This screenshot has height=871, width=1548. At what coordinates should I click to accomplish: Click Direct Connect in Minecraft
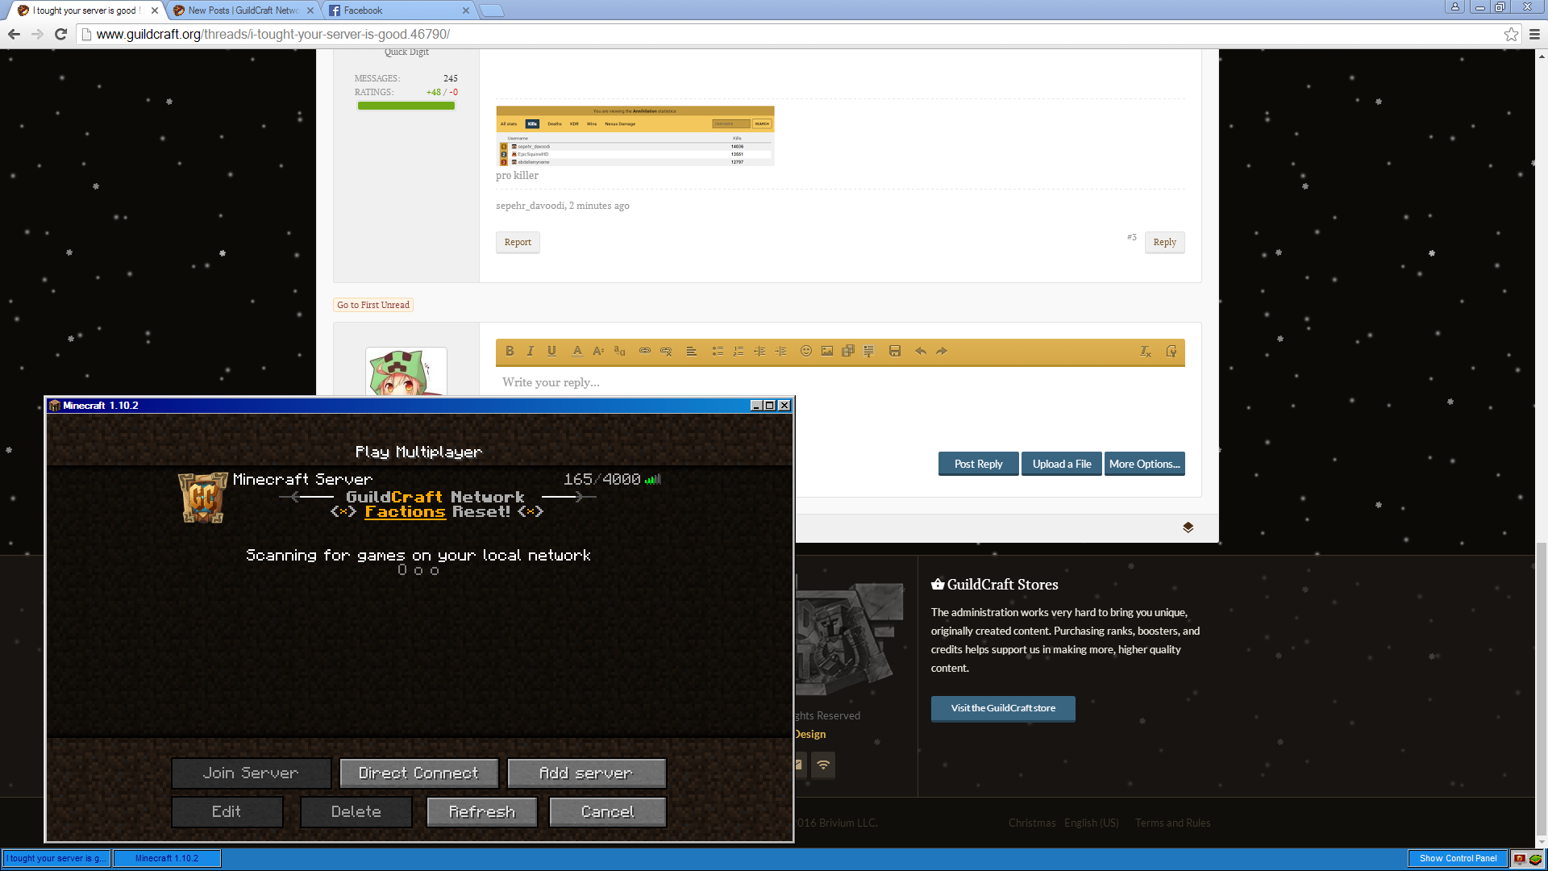[418, 773]
